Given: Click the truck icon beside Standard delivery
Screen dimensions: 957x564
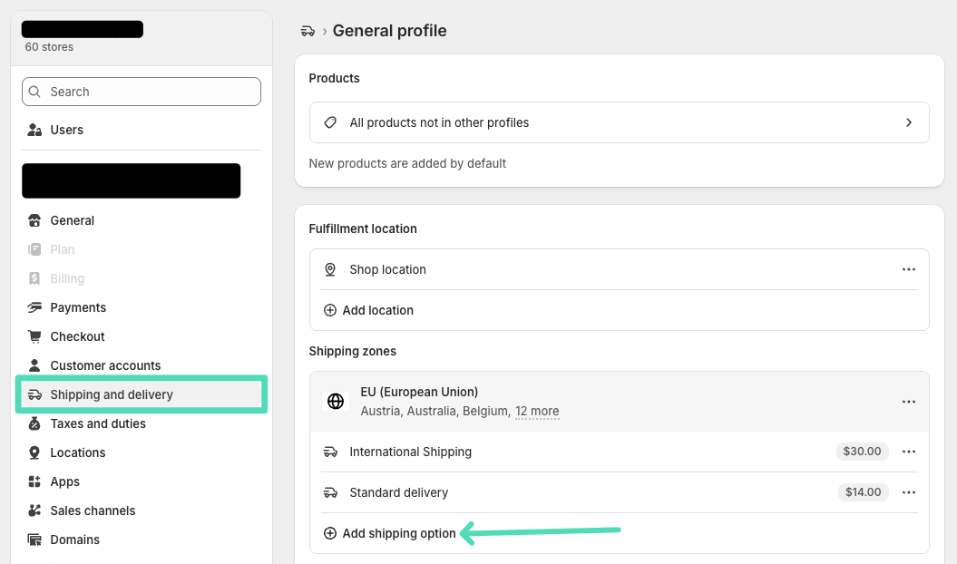Looking at the screenshot, I should point(330,492).
